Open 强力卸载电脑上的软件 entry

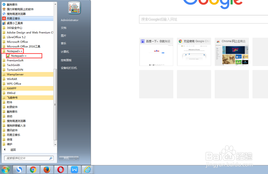(x=27, y=9)
